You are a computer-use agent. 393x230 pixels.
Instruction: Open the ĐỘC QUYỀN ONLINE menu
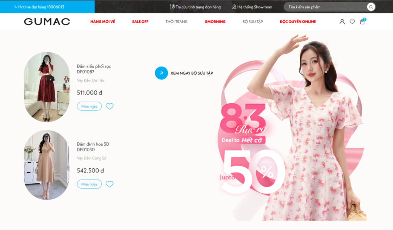[298, 22]
